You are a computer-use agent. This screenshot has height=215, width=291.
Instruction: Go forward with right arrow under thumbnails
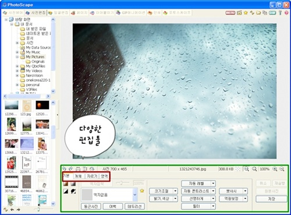19,210
